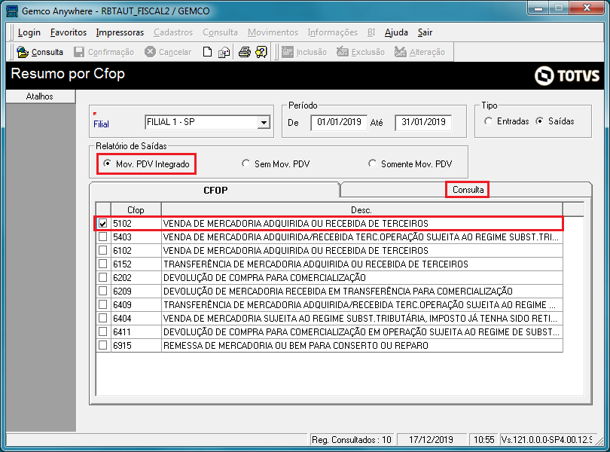Select row DEVOLUÇÃO DE COMPRA PARA COMERCIALIZAÇÃO
This screenshot has height=452, width=610.
point(329,277)
